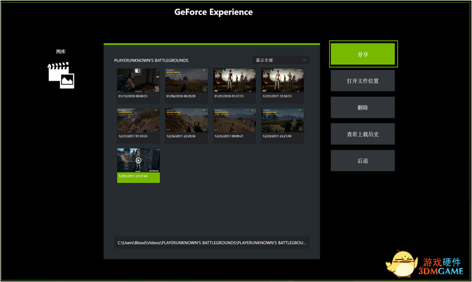
Task: Click the file path field starting with C:\Users\Blood
Action: click(x=211, y=243)
